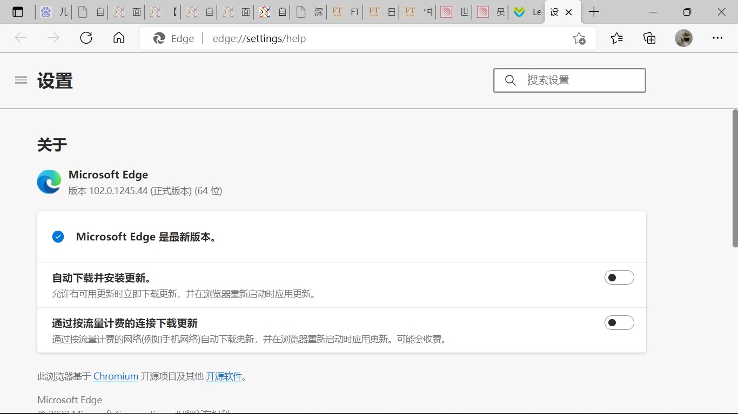The image size is (738, 414).
Task: Click the search magnifier icon in settings
Action: [510, 80]
